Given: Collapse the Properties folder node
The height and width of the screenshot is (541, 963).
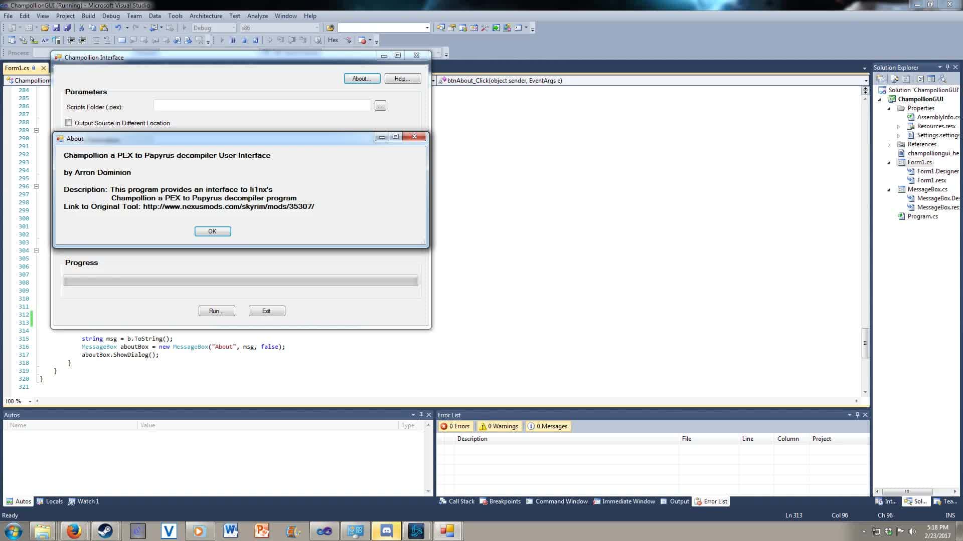Looking at the screenshot, I should pyautogui.click(x=889, y=108).
